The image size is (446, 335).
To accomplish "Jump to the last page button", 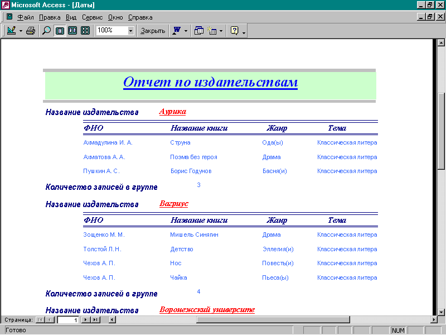I will (95, 320).
